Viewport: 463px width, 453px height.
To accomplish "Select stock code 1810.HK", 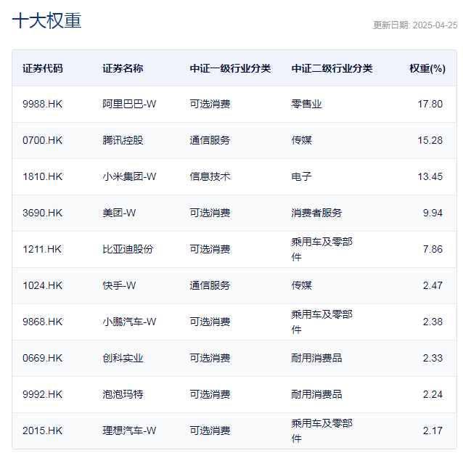I will [x=43, y=176].
